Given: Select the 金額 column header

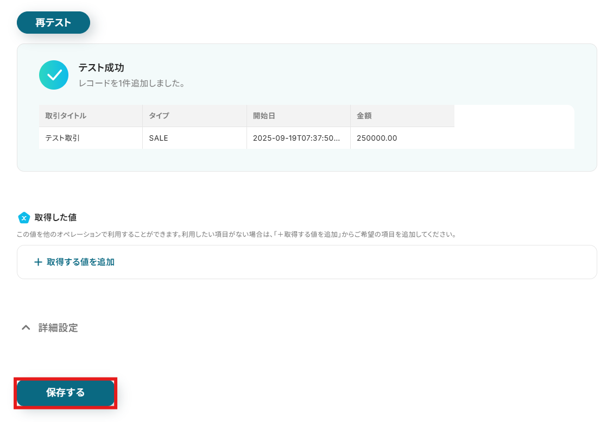Looking at the screenshot, I should tap(402, 116).
